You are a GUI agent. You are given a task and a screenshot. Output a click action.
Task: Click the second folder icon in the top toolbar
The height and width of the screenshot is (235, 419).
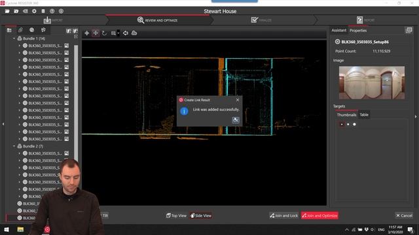(x=16, y=11)
